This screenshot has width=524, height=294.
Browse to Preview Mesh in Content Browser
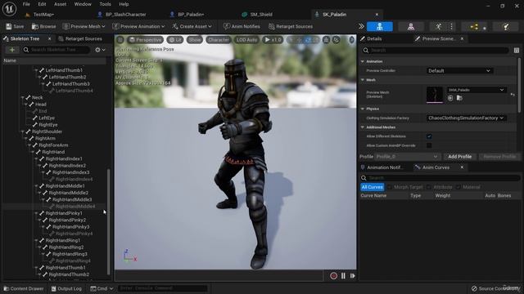tap(459, 98)
